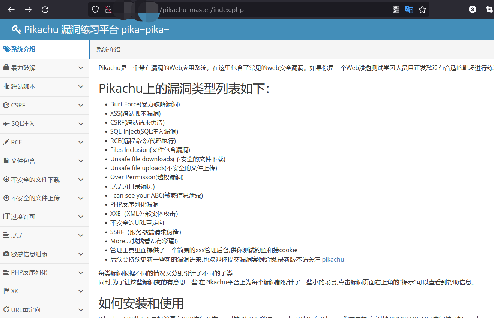Click the address bar URL field
This screenshot has height=318, width=494.
tap(225, 9)
